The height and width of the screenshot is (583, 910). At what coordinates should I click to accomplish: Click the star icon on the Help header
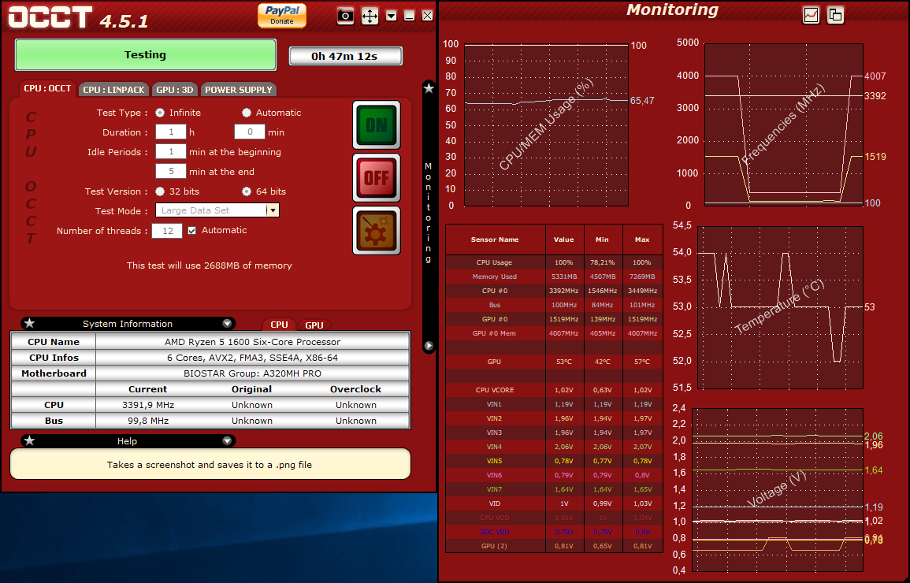pyautogui.click(x=30, y=441)
